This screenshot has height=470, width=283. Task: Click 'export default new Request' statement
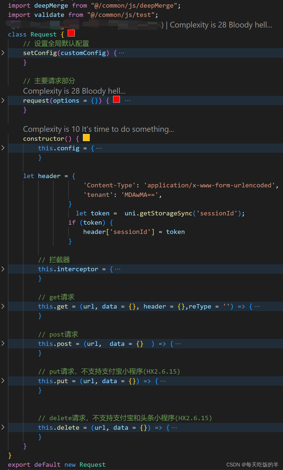[x=57, y=465]
